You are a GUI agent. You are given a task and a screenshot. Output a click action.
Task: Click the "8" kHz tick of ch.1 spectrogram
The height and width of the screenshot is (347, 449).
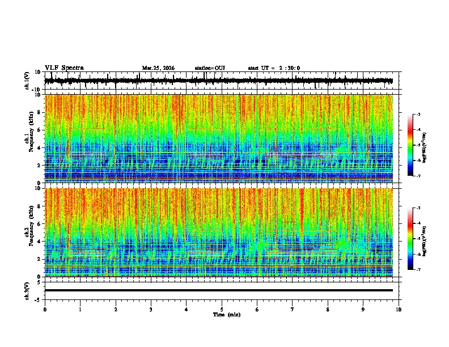point(40,112)
